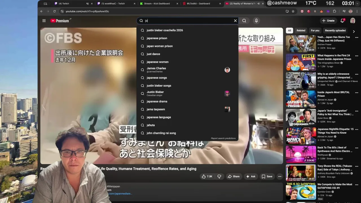Open First 24 Hours Inside Japanese Prison video
361x203 pixels.
(x=301, y=62)
